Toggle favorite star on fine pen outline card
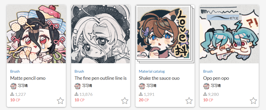The height and width of the screenshot is (110, 266). tap(125, 101)
